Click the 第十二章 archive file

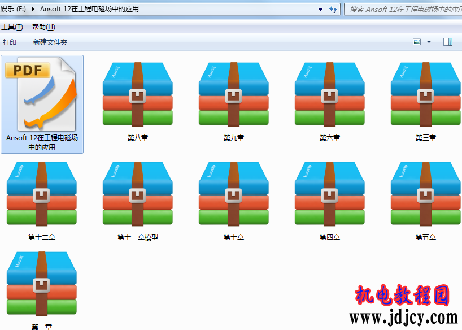point(42,194)
